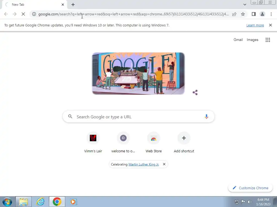The width and height of the screenshot is (277, 207).
Task: Expand the tab search chevron
Action: pyautogui.click(x=245, y=5)
